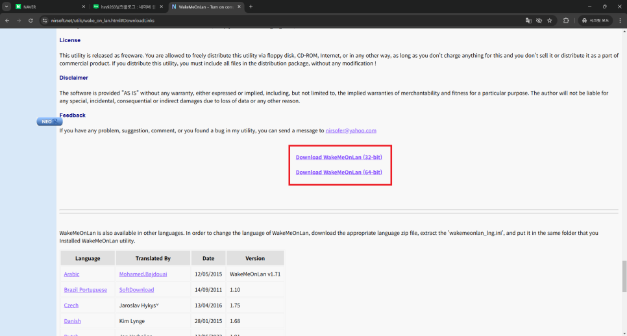Screen dimensions: 627x336
Task: Open the Arabic language link
Action: tap(71, 274)
